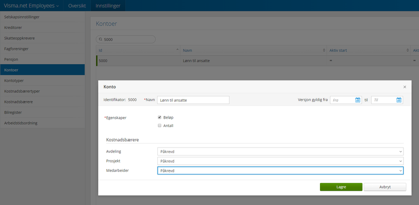The image size is (419, 205).
Task: Sort by Navn column arrows
Action: [324, 50]
